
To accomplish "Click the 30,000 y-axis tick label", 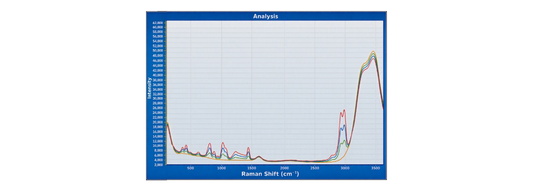I will (158, 98).
